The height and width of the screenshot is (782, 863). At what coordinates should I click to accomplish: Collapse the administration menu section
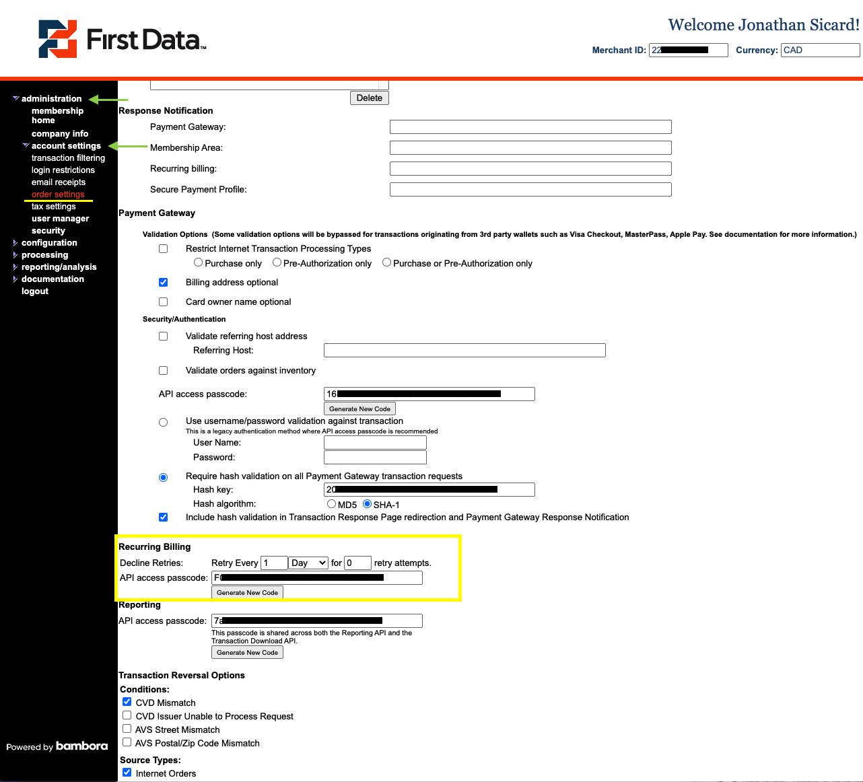pyautogui.click(x=16, y=98)
